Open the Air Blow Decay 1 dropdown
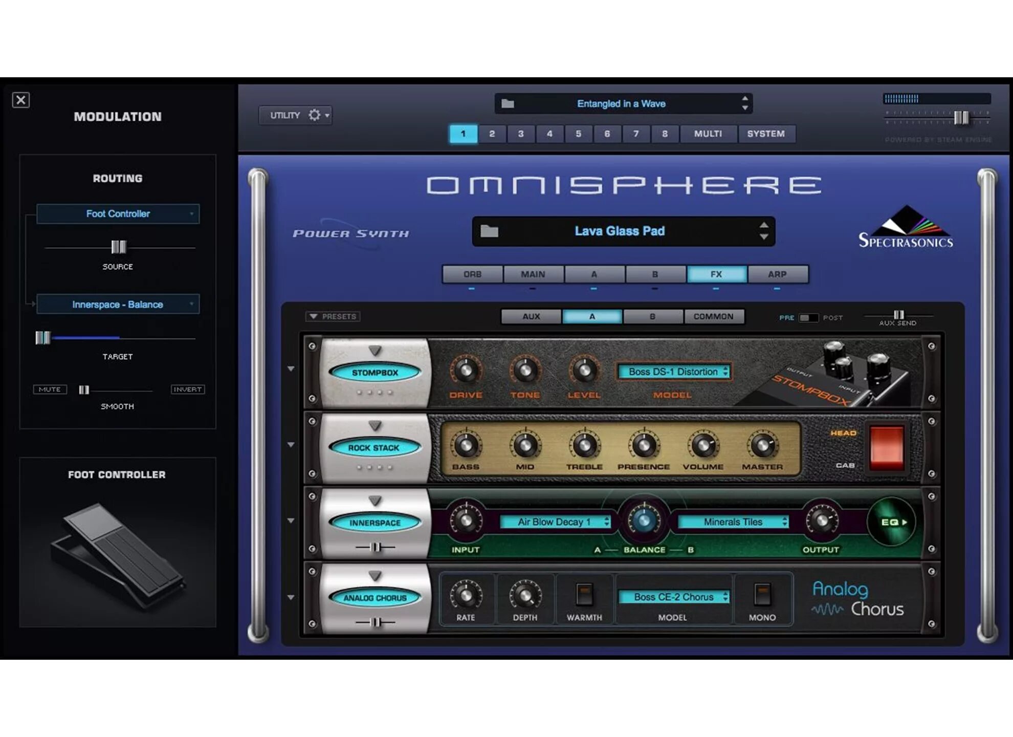Image resolution: width=1013 pixels, height=737 pixels. pyautogui.click(x=556, y=522)
